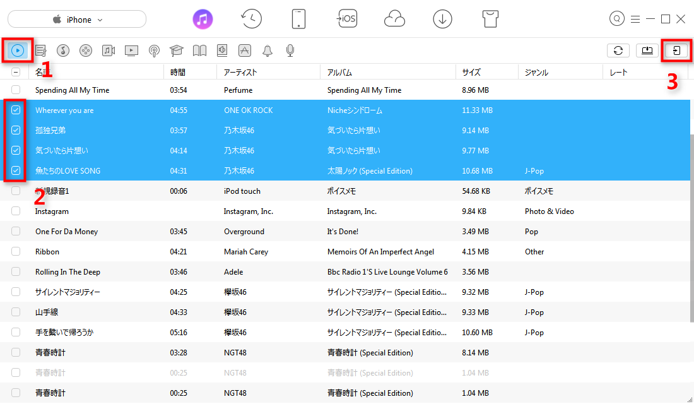Select the iTunes U graduation cap icon
The image size is (694, 404).
tap(177, 50)
